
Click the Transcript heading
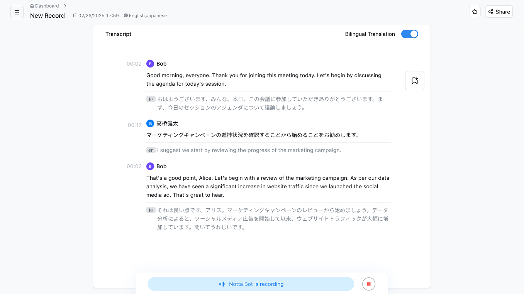[118, 34]
